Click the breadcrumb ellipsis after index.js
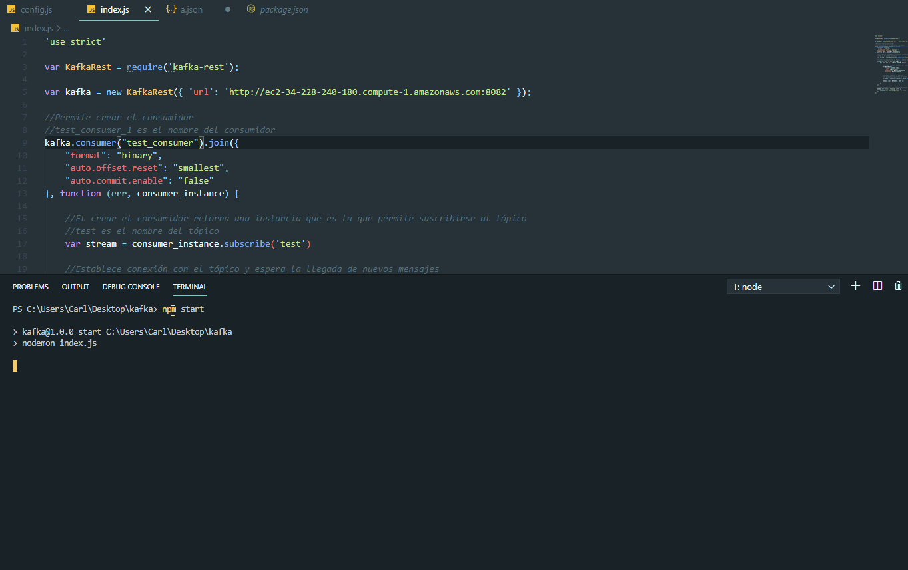The width and height of the screenshot is (908, 570). coord(67,29)
